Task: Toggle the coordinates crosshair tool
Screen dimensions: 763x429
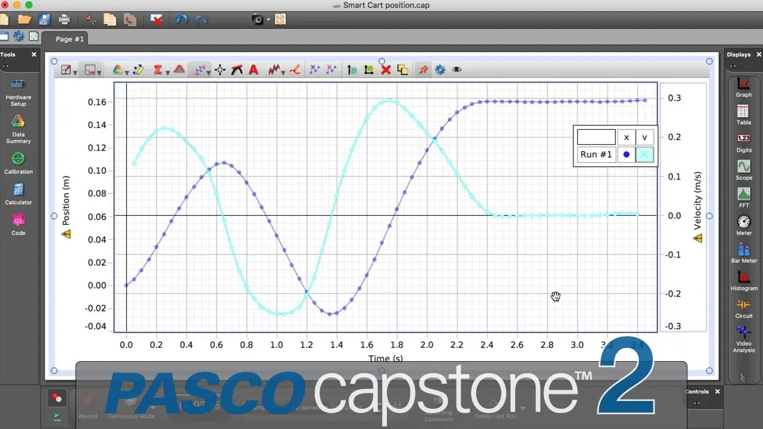Action: (x=220, y=70)
